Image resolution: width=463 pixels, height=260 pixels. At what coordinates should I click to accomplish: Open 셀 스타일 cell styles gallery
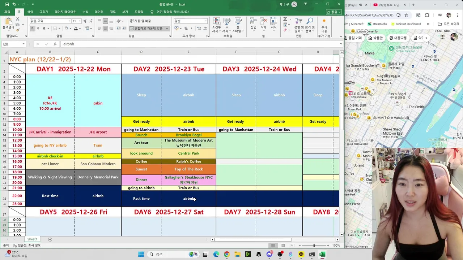click(x=238, y=25)
